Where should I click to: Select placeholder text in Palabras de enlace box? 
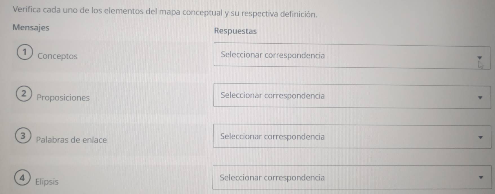click(x=272, y=137)
